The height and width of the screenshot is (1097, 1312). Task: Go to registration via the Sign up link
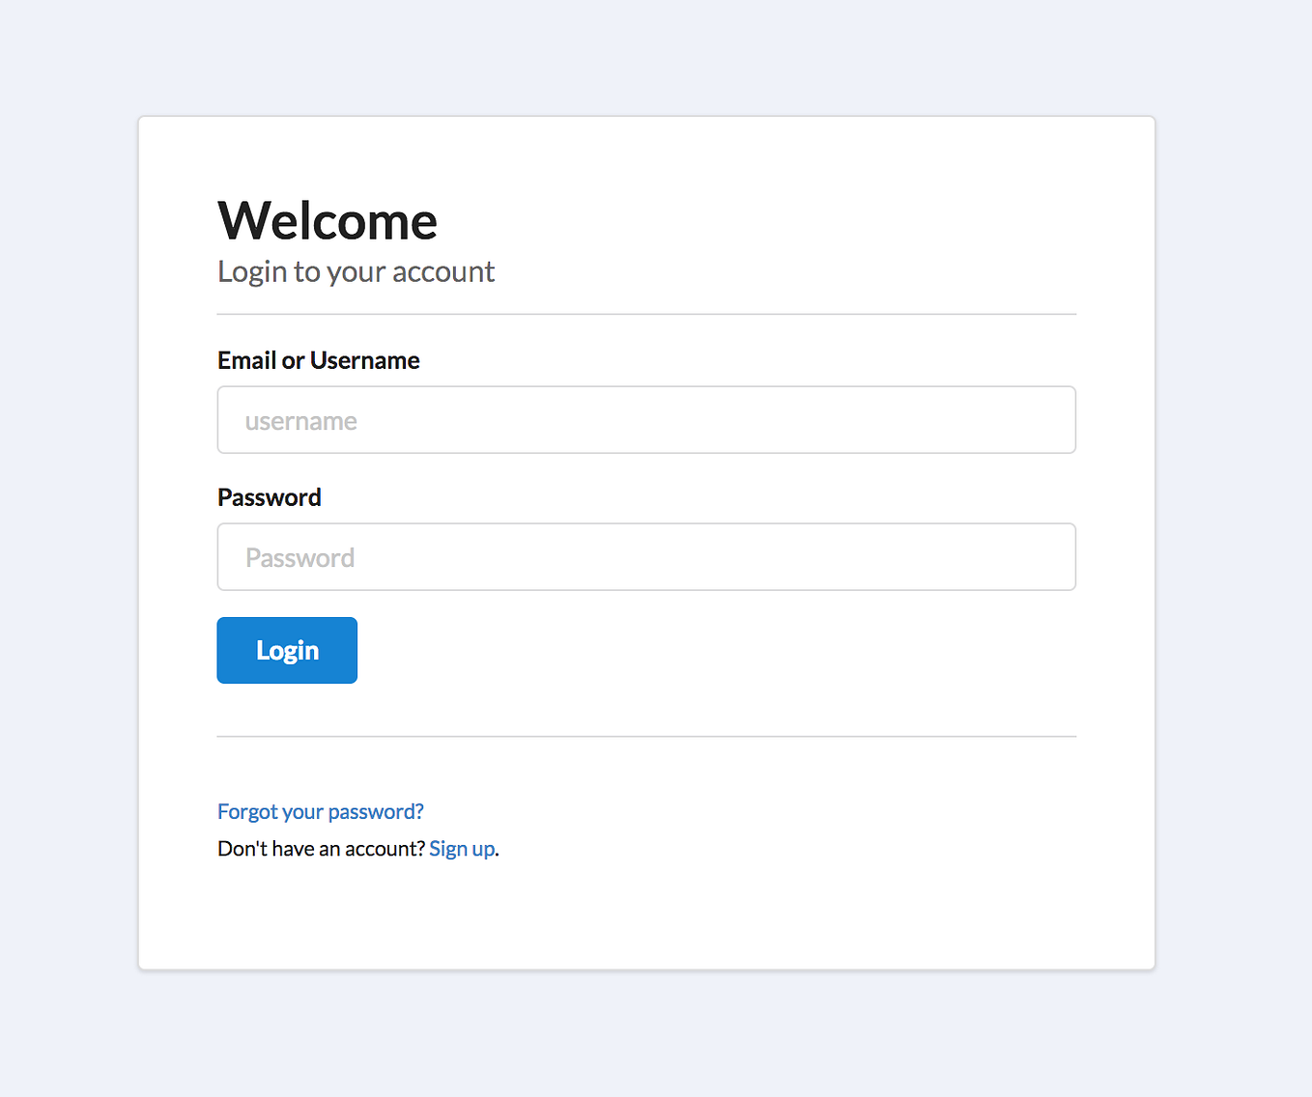(x=462, y=848)
